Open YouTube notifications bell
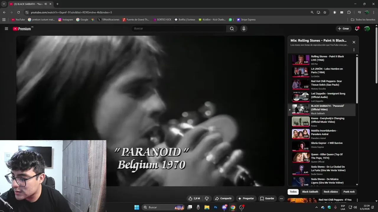The image size is (378, 212). [357, 29]
